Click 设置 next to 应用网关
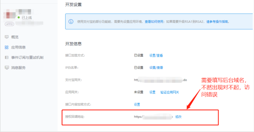The height and width of the screenshot is (132, 254). (152, 92)
